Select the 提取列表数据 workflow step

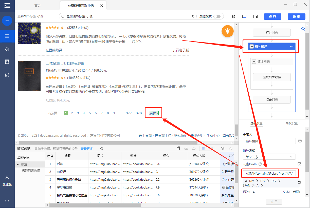tap(272, 77)
